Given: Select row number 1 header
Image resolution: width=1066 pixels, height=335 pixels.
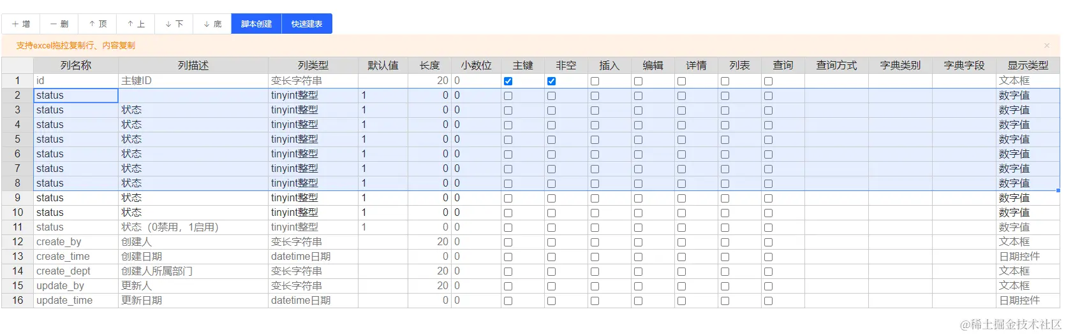Looking at the screenshot, I should click(x=17, y=81).
